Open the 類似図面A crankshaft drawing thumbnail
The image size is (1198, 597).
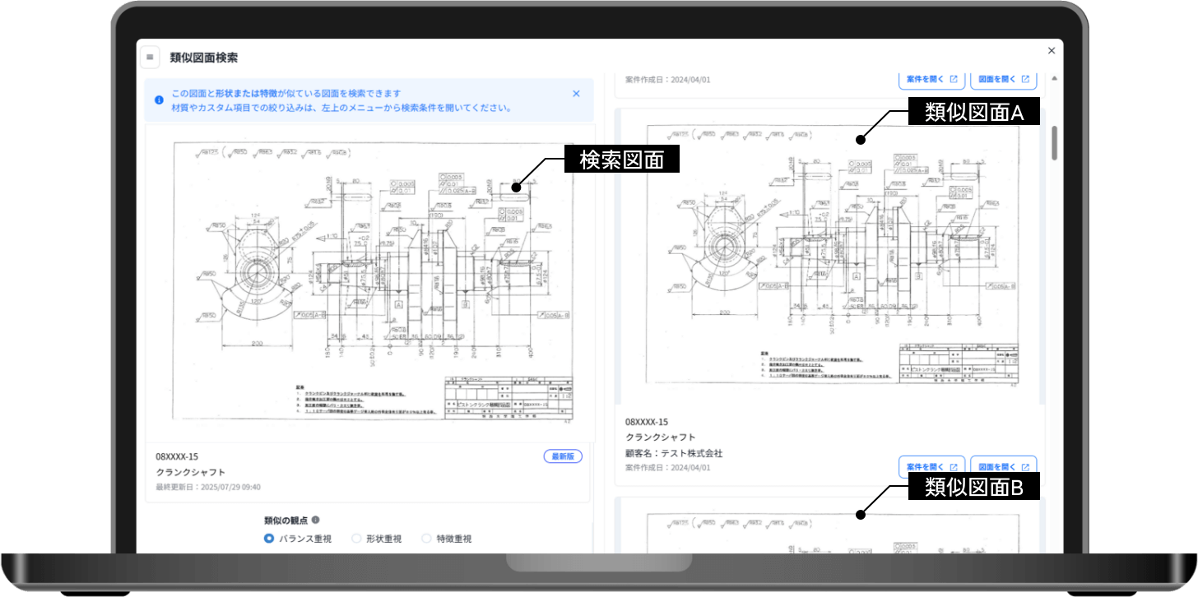tap(829, 255)
